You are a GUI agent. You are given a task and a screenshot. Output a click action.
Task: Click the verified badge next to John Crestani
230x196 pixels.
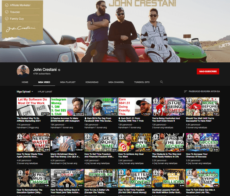tap(59, 70)
